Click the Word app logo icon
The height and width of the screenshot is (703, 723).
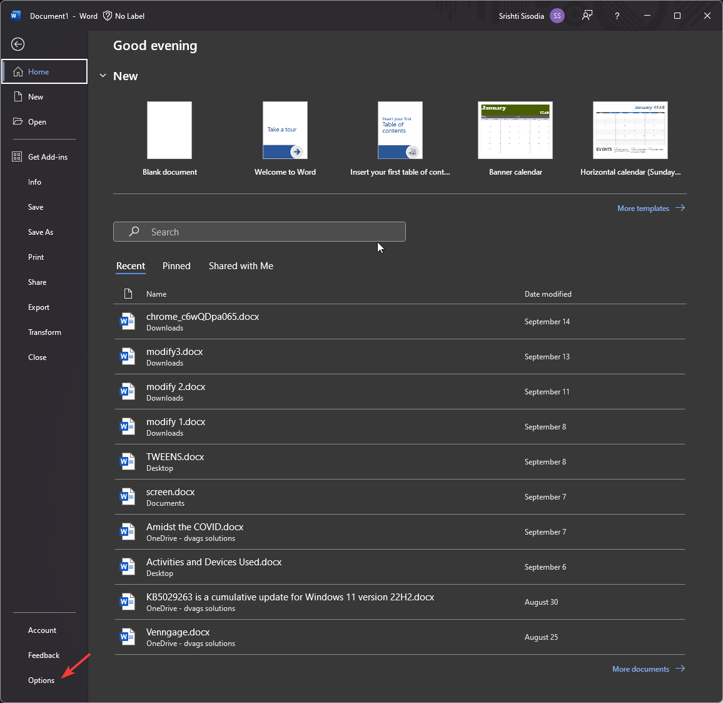click(x=16, y=16)
